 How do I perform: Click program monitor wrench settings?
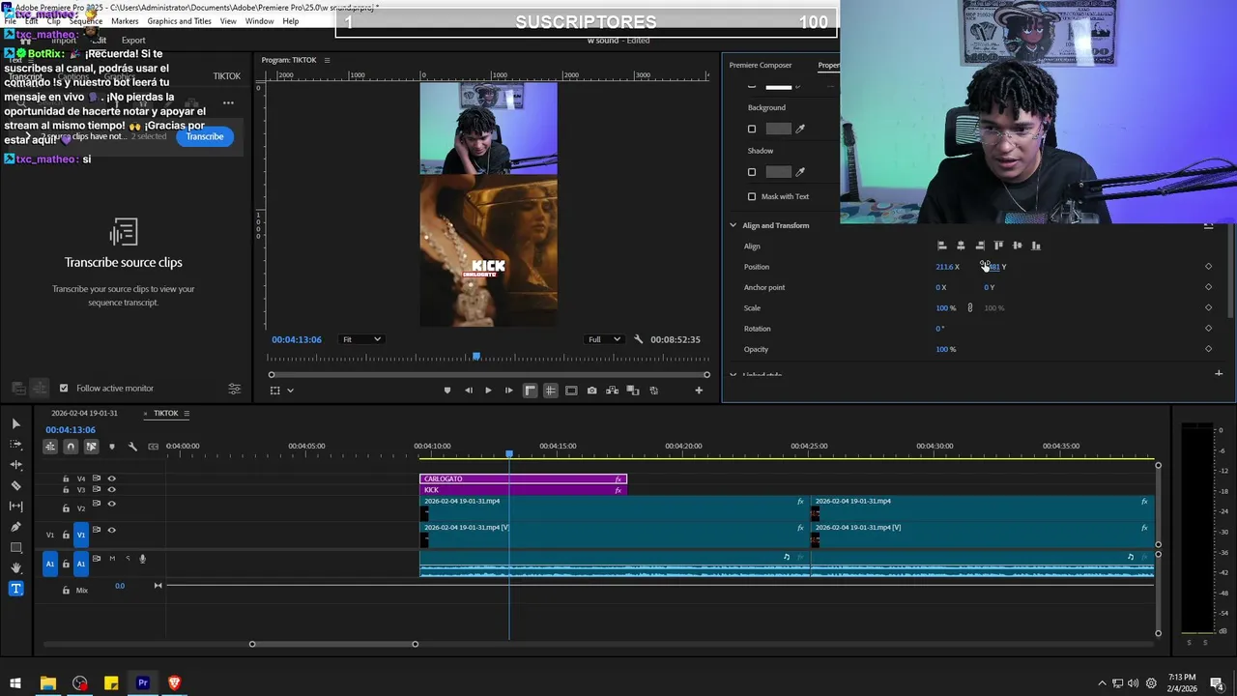click(x=638, y=339)
